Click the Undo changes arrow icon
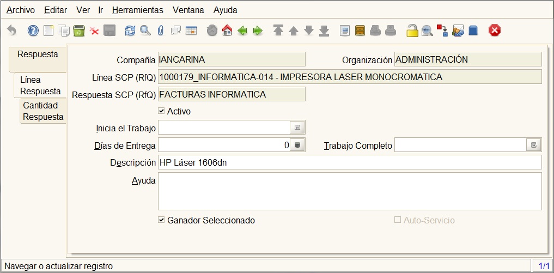The height and width of the screenshot is (273, 554). click(11, 31)
